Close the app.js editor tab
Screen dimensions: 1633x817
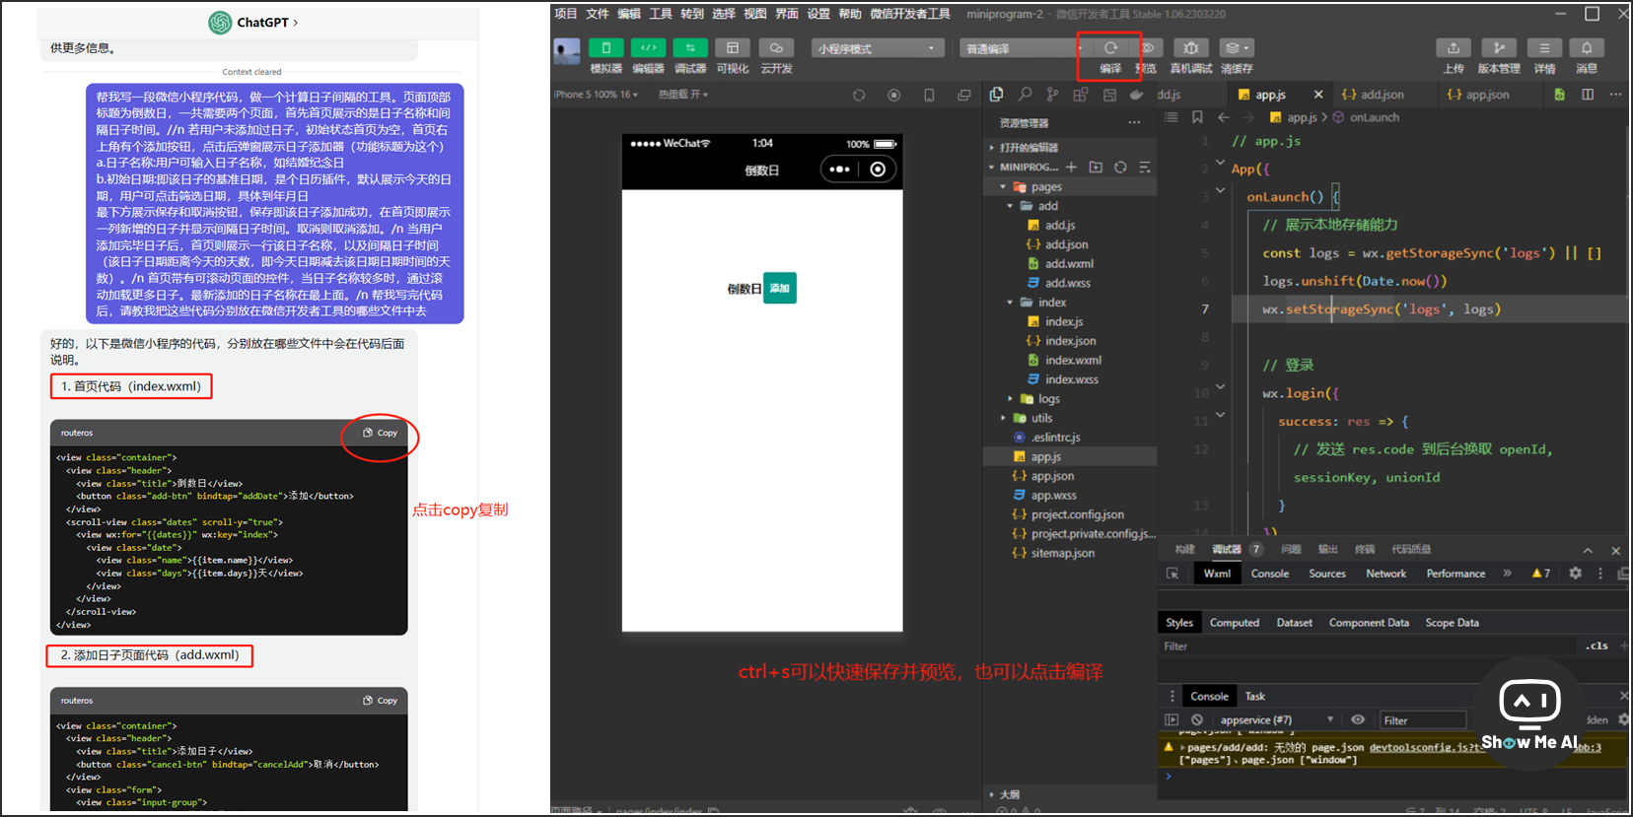(1318, 95)
